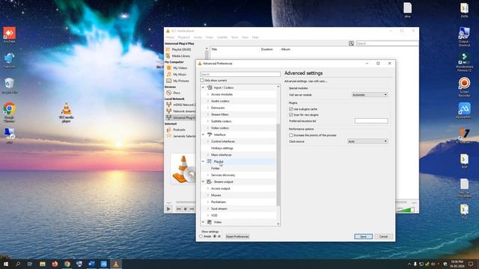
Task: Click the volume slider in VLC main window
Action: pos(406,209)
